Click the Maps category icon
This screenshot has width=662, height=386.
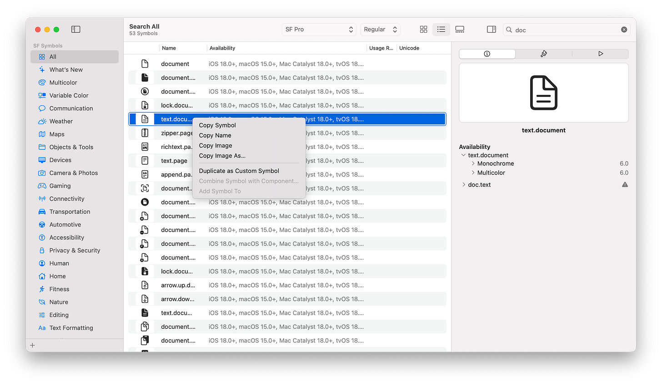tap(42, 134)
